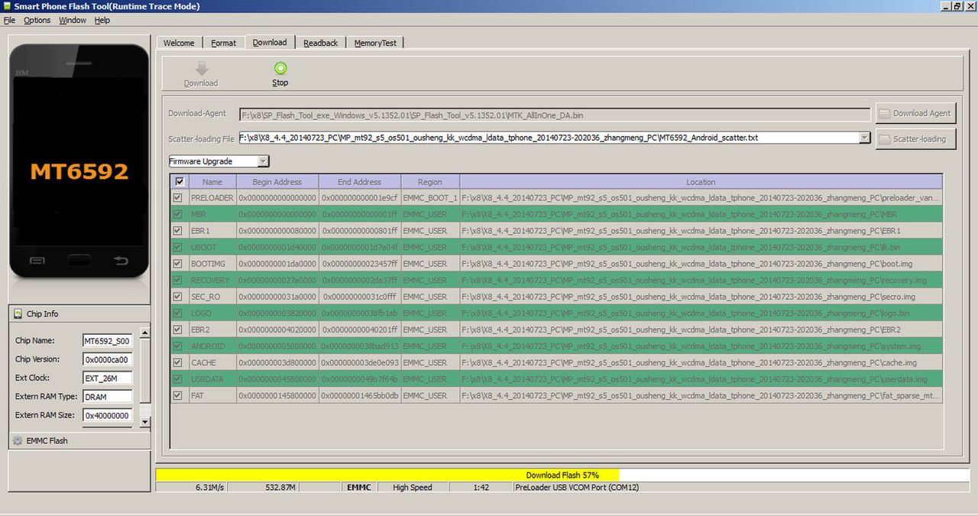The image size is (978, 516).
Task: Uncheck the MBR row checkbox
Action: [178, 214]
